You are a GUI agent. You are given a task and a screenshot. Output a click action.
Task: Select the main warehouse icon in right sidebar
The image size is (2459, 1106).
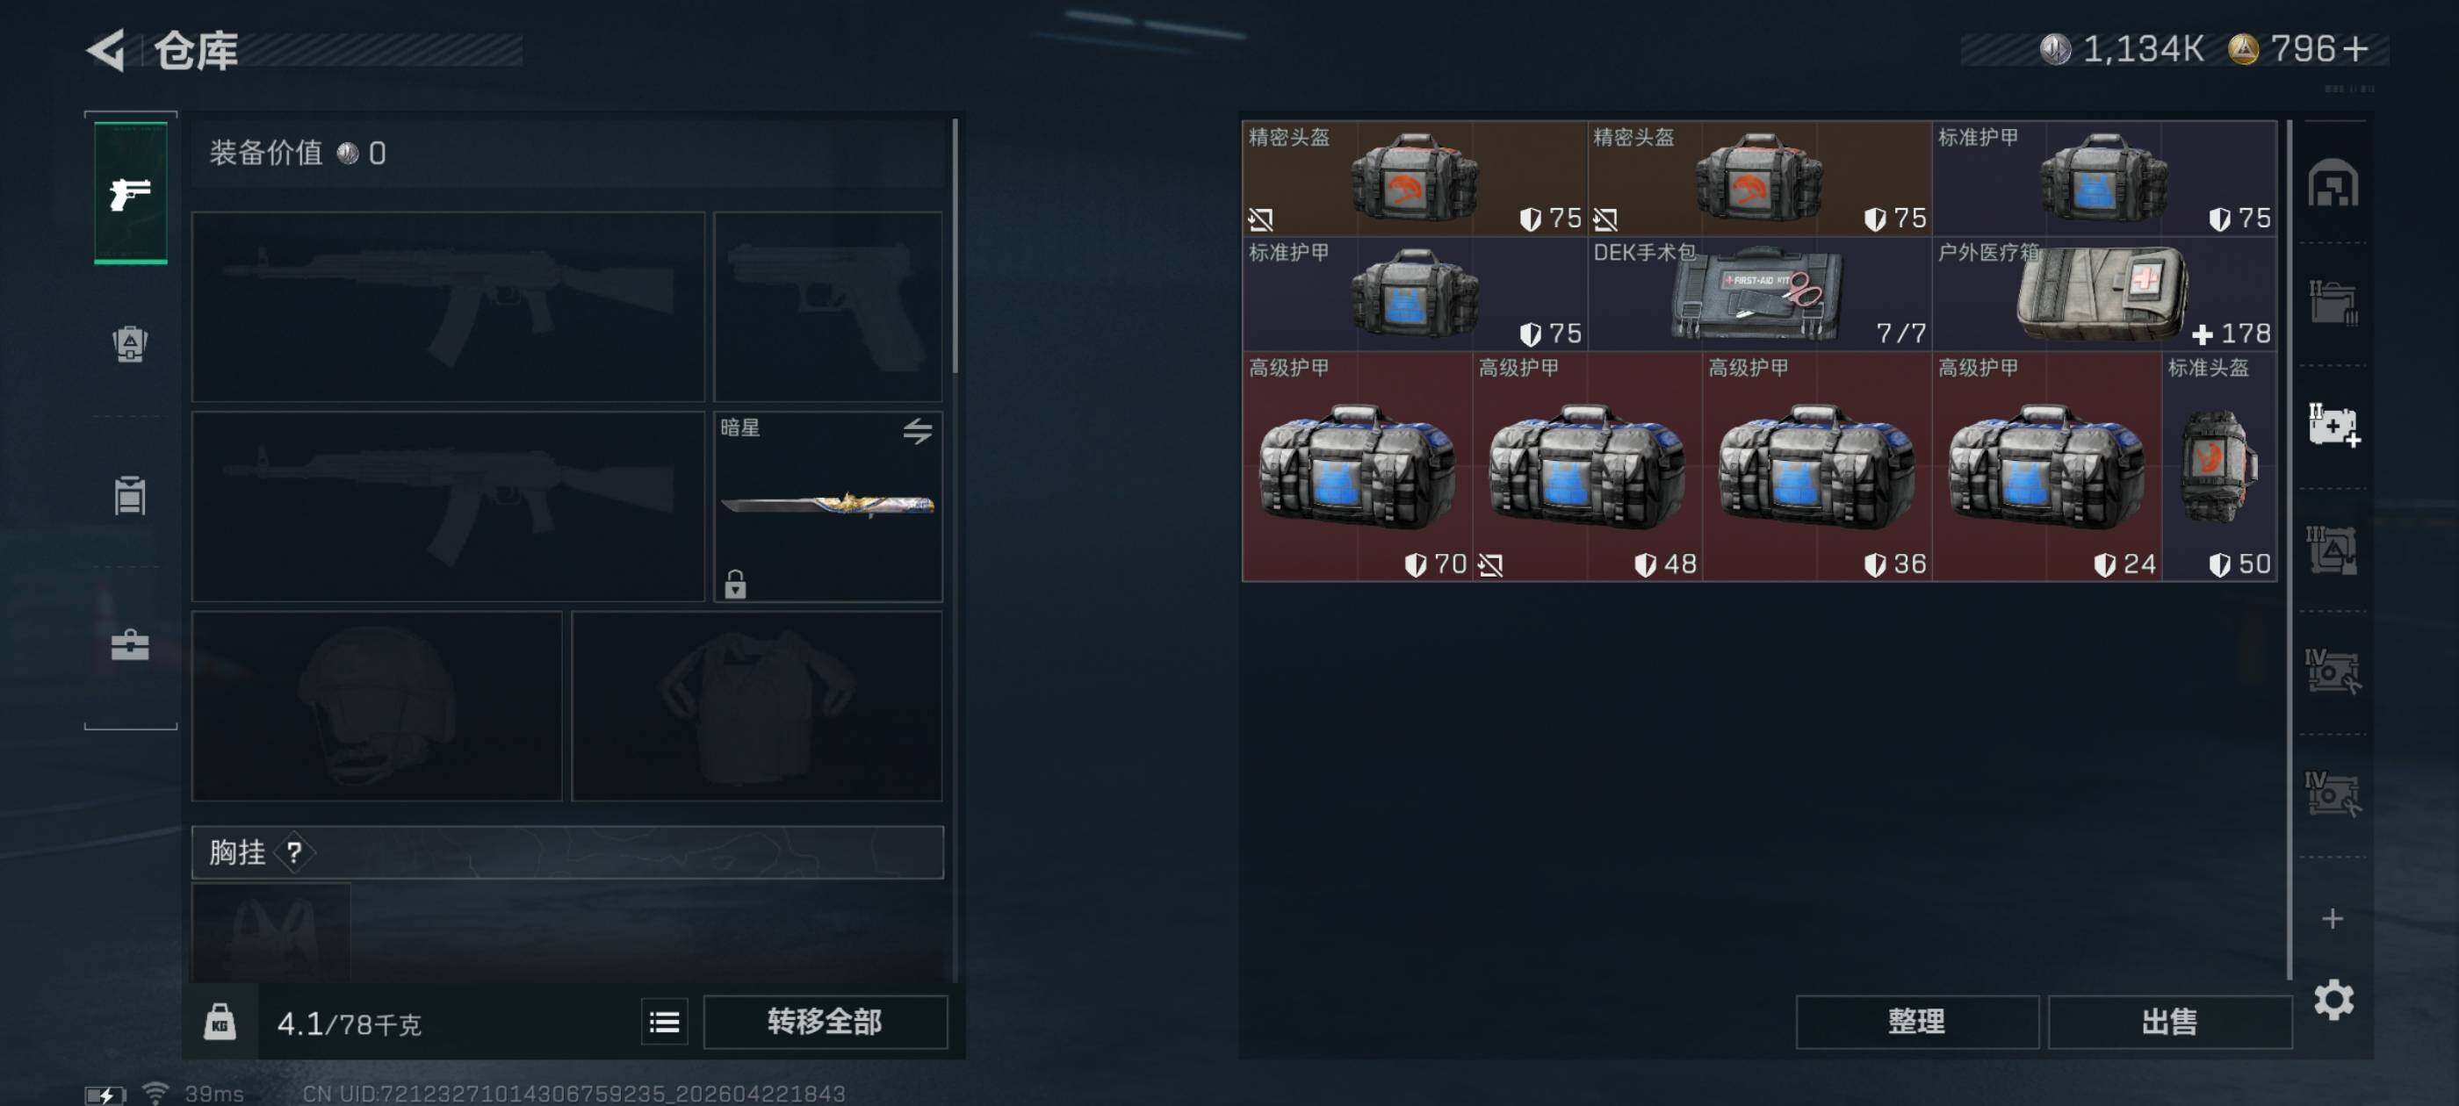point(2332,183)
